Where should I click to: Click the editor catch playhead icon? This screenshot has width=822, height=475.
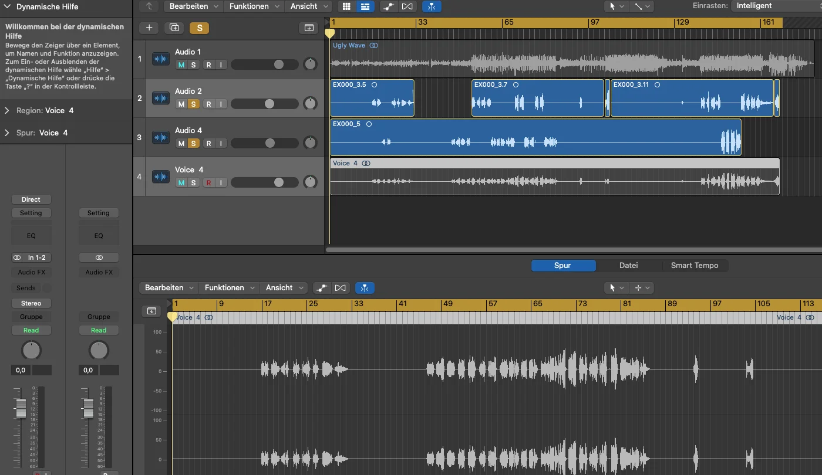365,288
